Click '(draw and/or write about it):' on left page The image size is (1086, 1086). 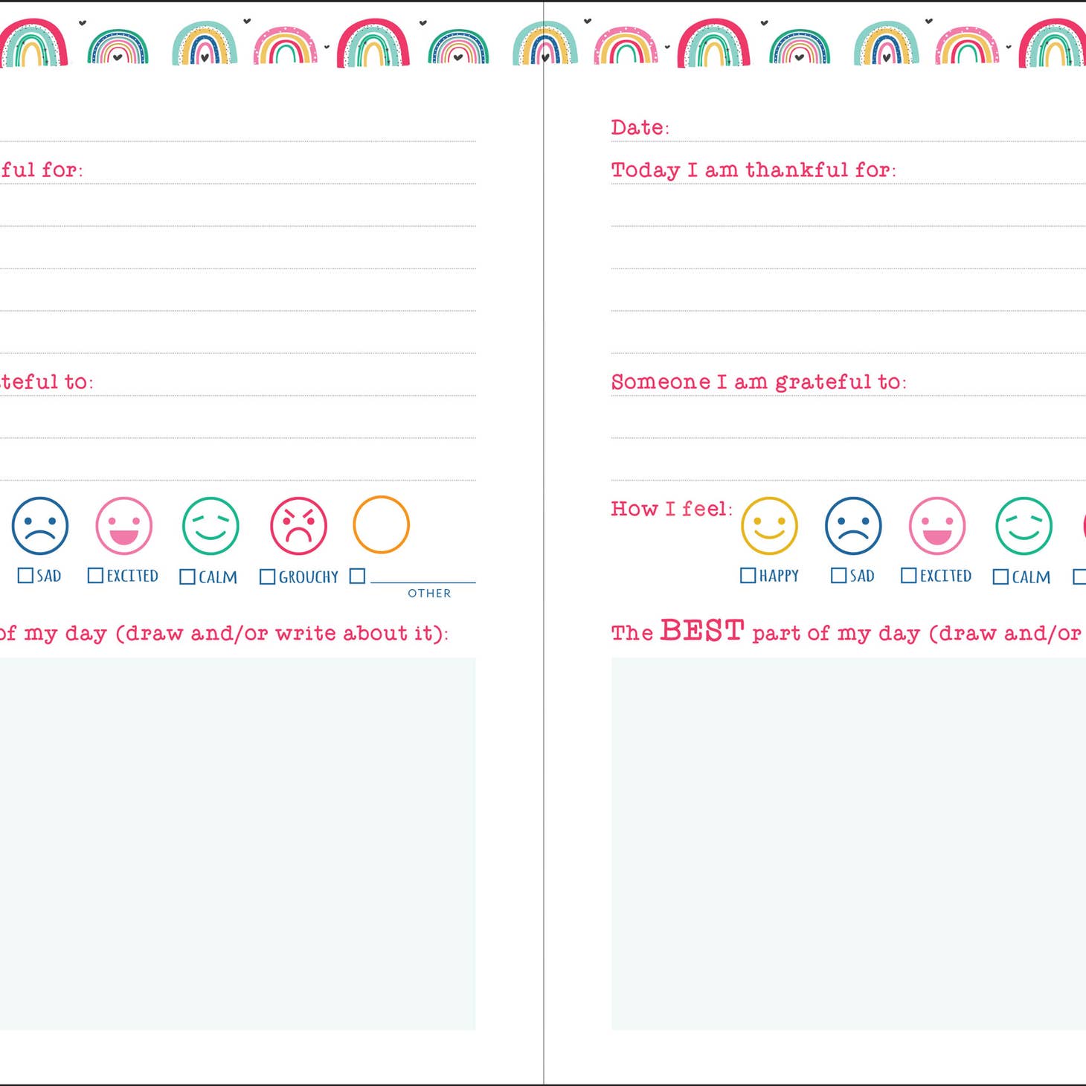(x=282, y=634)
